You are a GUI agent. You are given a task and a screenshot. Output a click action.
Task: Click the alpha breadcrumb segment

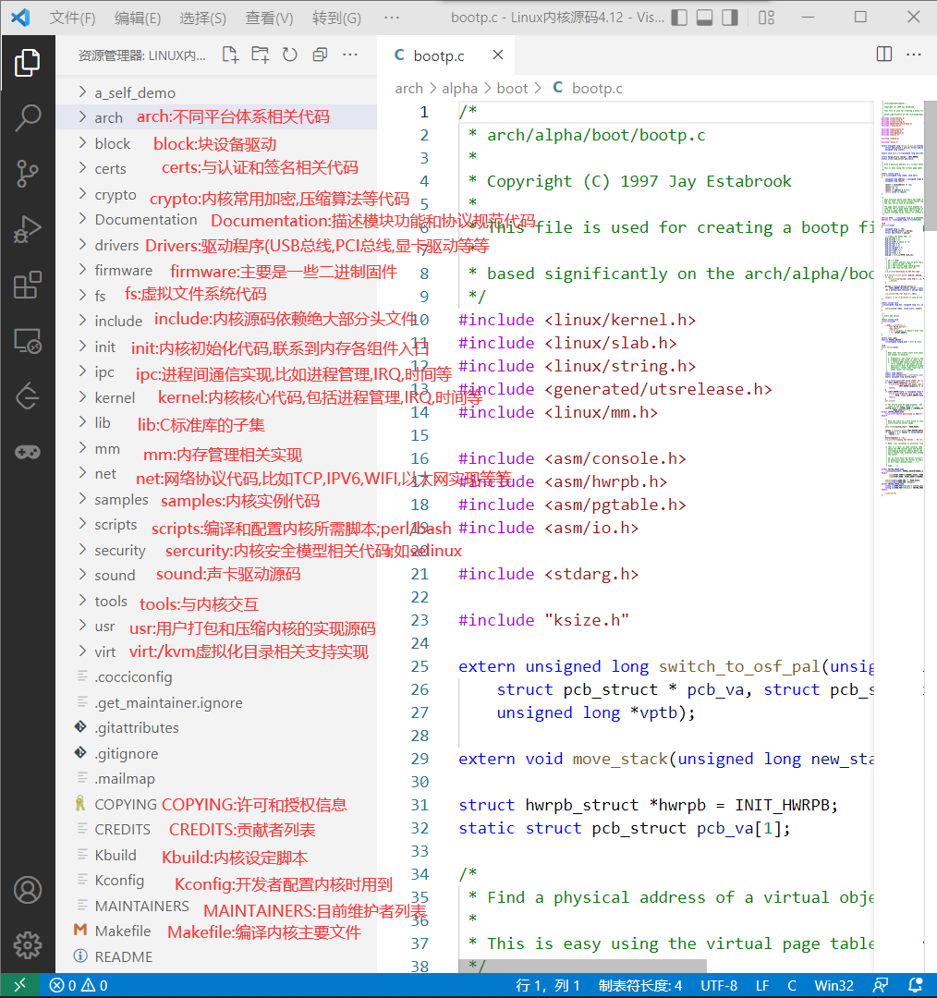459,89
